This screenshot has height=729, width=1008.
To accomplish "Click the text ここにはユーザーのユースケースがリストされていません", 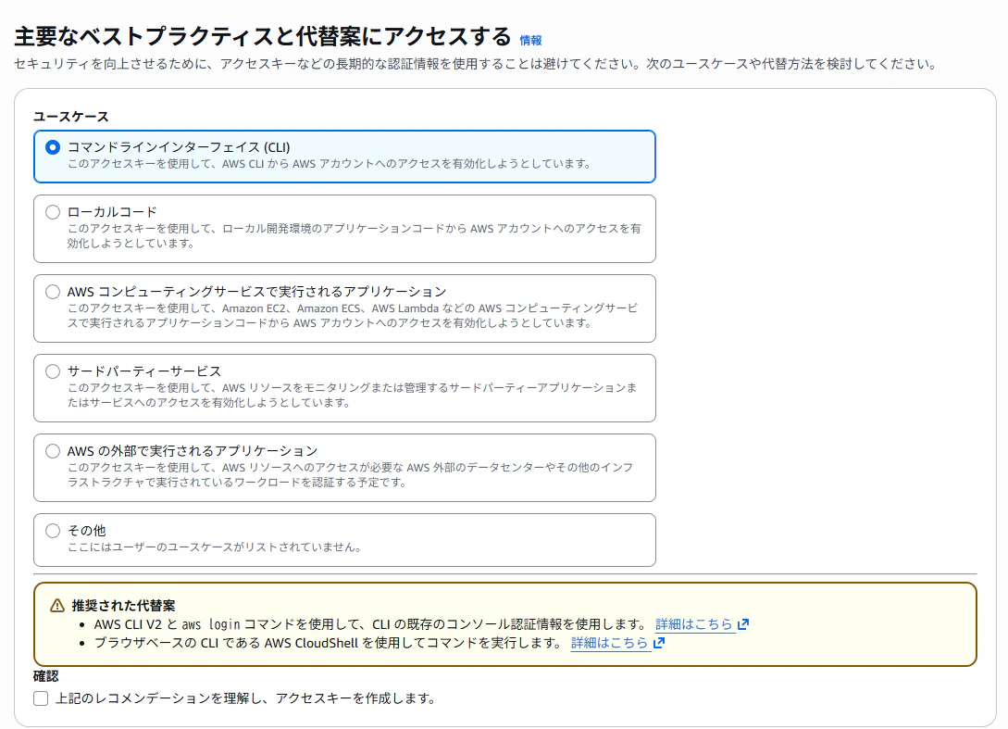I will (214, 547).
